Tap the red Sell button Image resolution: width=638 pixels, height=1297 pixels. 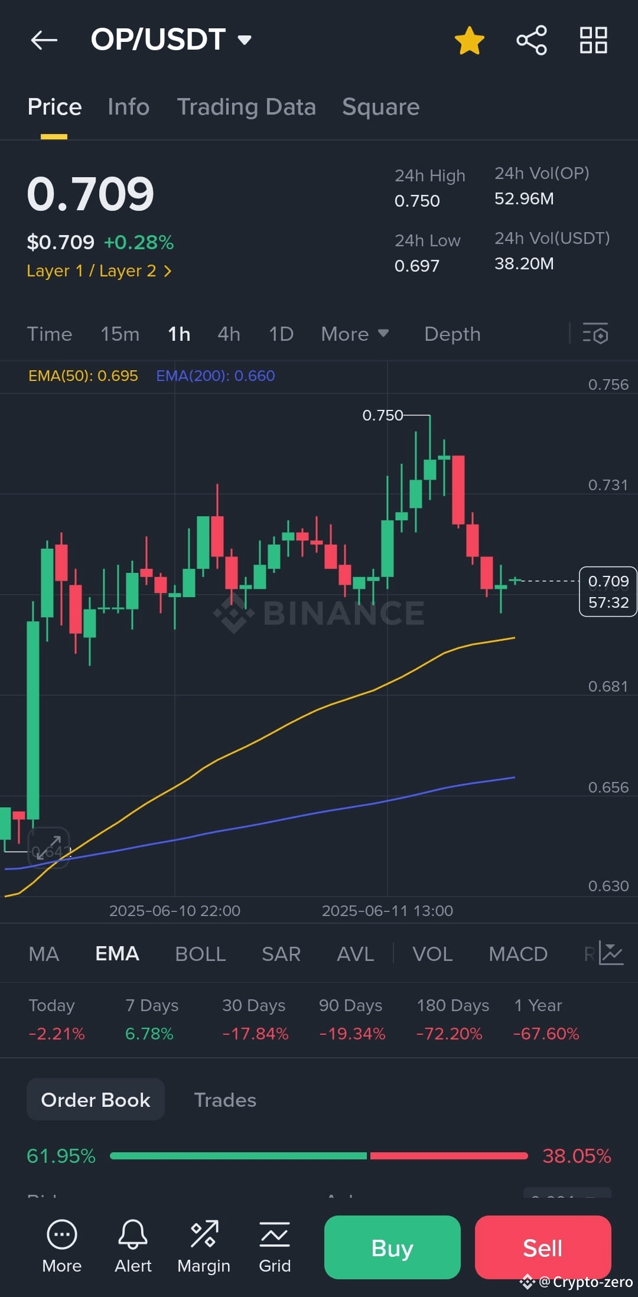[543, 1247]
